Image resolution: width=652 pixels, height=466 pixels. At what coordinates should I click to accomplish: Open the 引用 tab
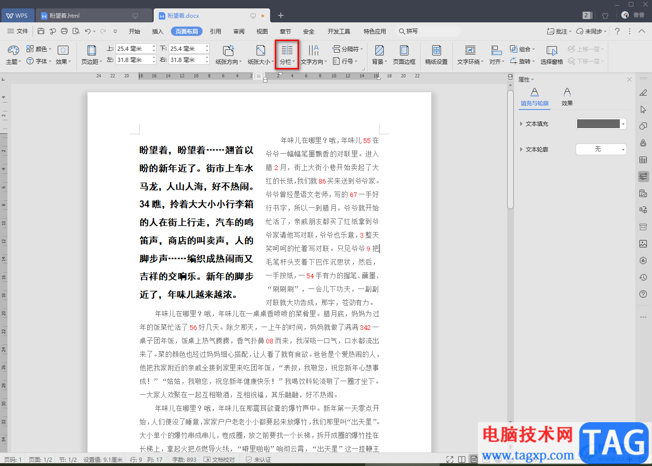tap(216, 31)
